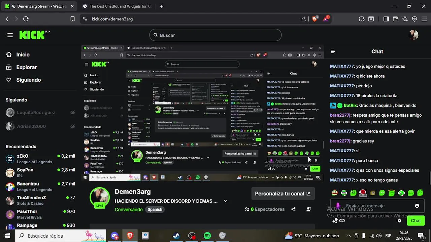Open the Conversando category link
Image resolution: width=431 pixels, height=242 pixels.
(129, 209)
